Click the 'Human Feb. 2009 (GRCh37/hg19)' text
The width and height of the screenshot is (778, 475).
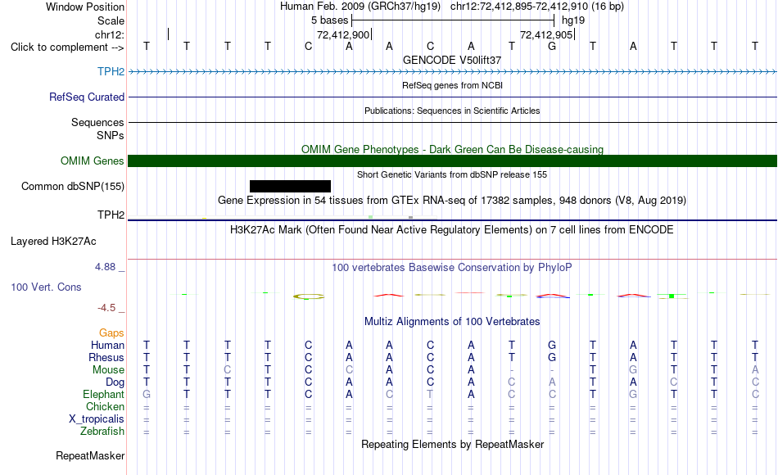[360, 7]
